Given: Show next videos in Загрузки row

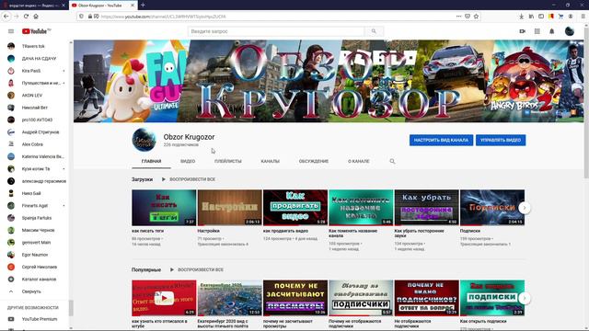Looking at the screenshot, I should tap(525, 208).
